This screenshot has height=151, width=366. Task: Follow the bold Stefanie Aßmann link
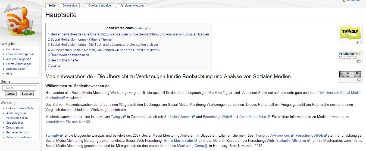coord(293,141)
